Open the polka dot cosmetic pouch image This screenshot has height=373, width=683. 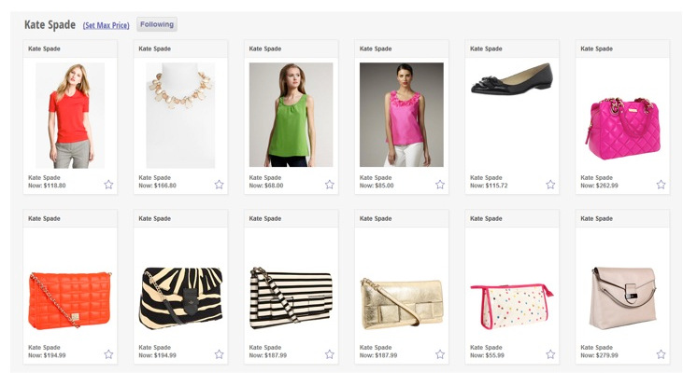tap(512, 306)
